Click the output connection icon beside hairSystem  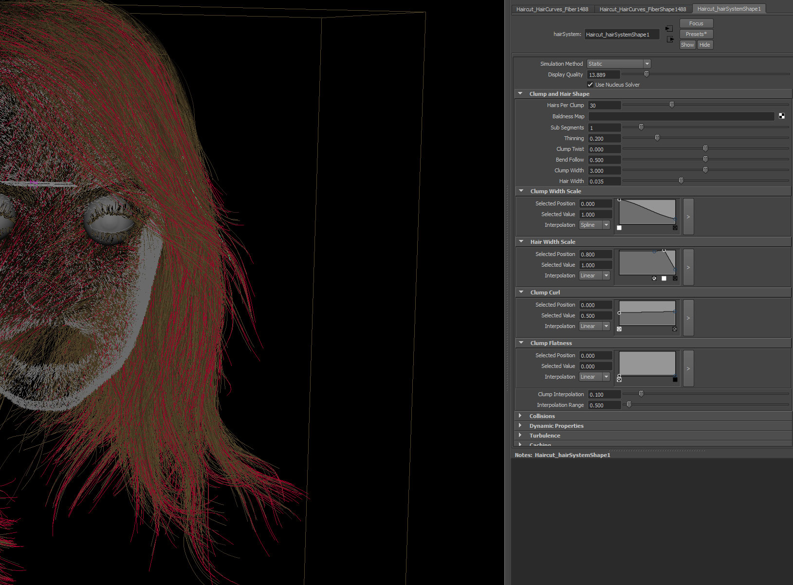(670, 39)
